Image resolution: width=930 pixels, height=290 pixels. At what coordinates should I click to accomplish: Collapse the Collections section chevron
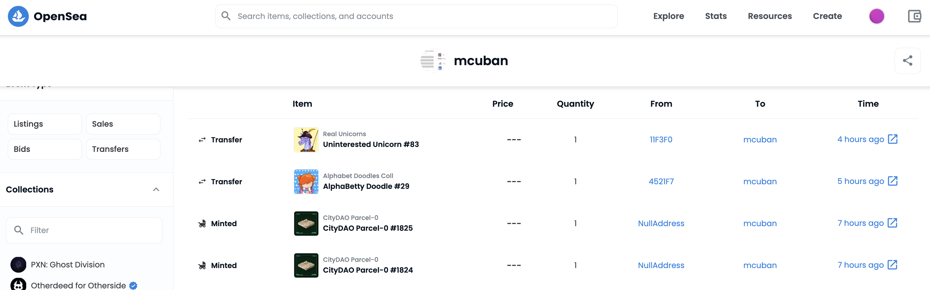click(x=156, y=190)
